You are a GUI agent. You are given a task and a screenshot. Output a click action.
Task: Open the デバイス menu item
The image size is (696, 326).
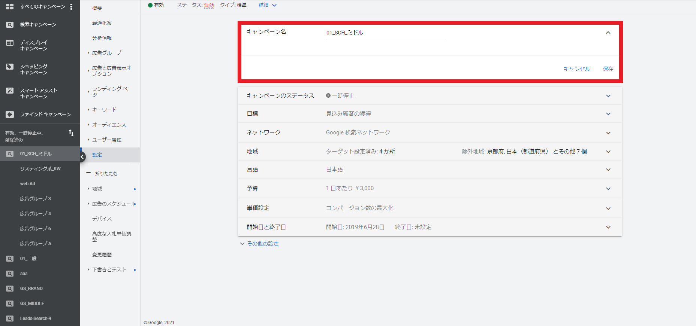pyautogui.click(x=102, y=219)
